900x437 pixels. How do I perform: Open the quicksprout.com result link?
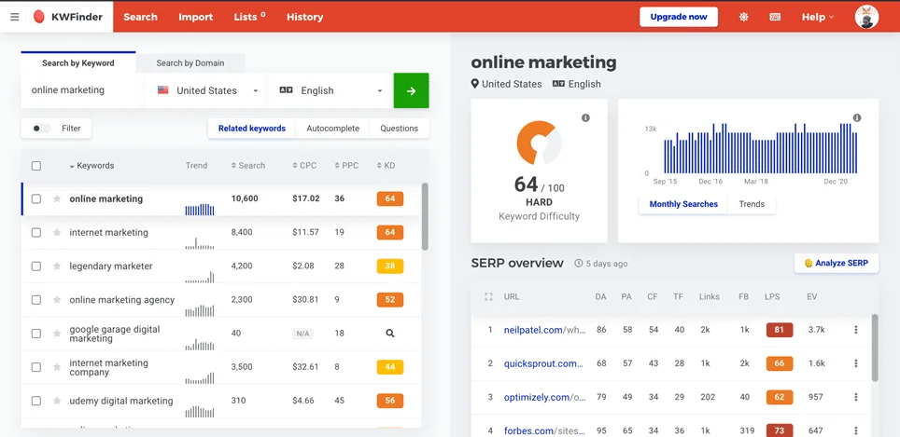(x=543, y=363)
